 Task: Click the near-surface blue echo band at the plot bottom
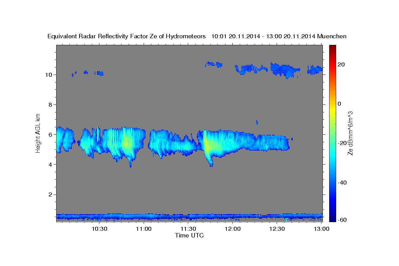[x=189, y=217]
